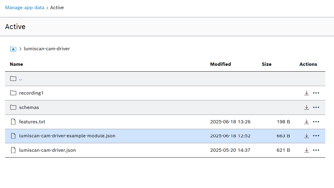
Task: Navigate to Manage app data breadcrumb
Action: click(x=25, y=8)
